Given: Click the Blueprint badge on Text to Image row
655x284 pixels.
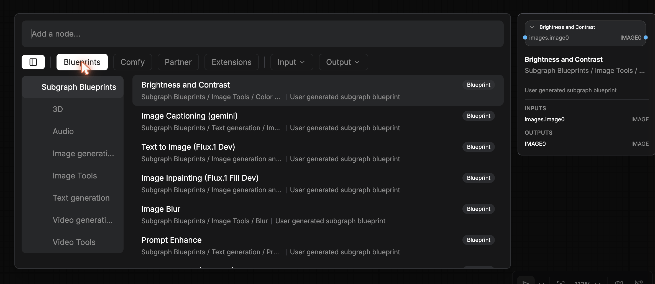Looking at the screenshot, I should pyautogui.click(x=479, y=147).
